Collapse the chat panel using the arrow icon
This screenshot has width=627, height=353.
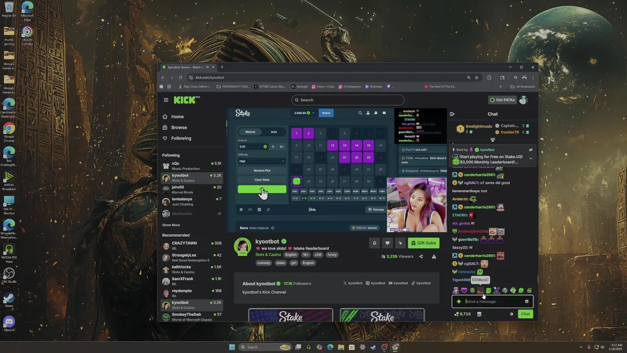452,114
